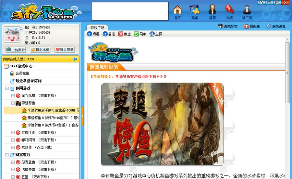Screen dimensions: 292x179
Task: Expand the 水浒传 game node
Action: [x=13, y=147]
